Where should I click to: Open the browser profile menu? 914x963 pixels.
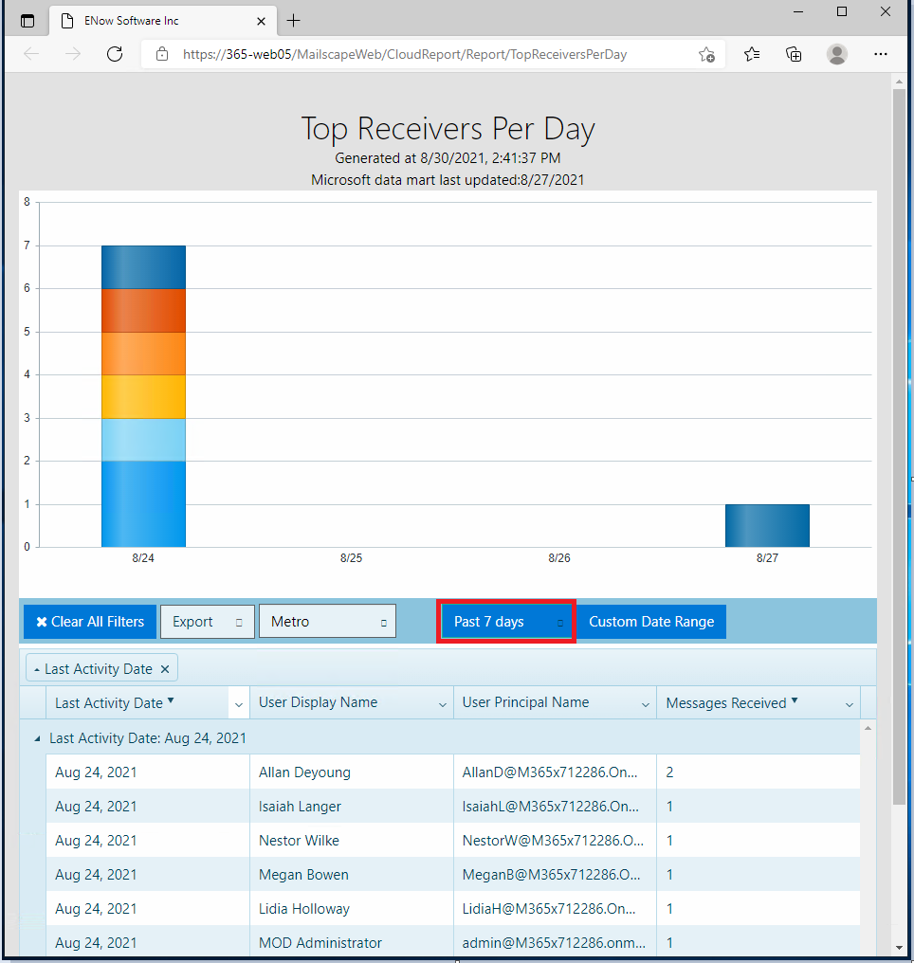(837, 54)
